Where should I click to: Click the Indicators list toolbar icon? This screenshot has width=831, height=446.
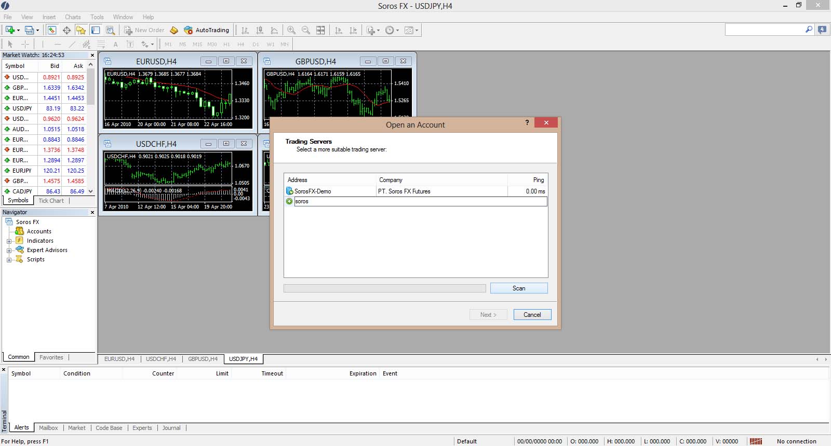[371, 30]
